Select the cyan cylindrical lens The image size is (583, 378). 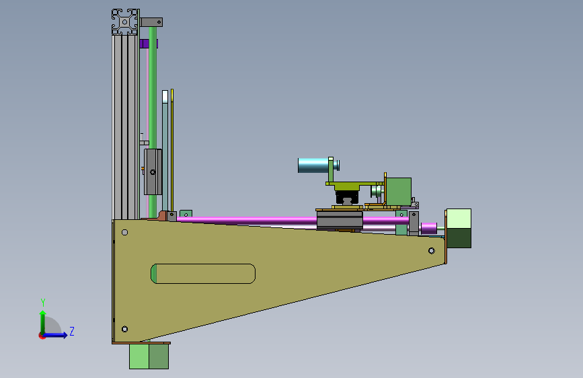click(313, 165)
